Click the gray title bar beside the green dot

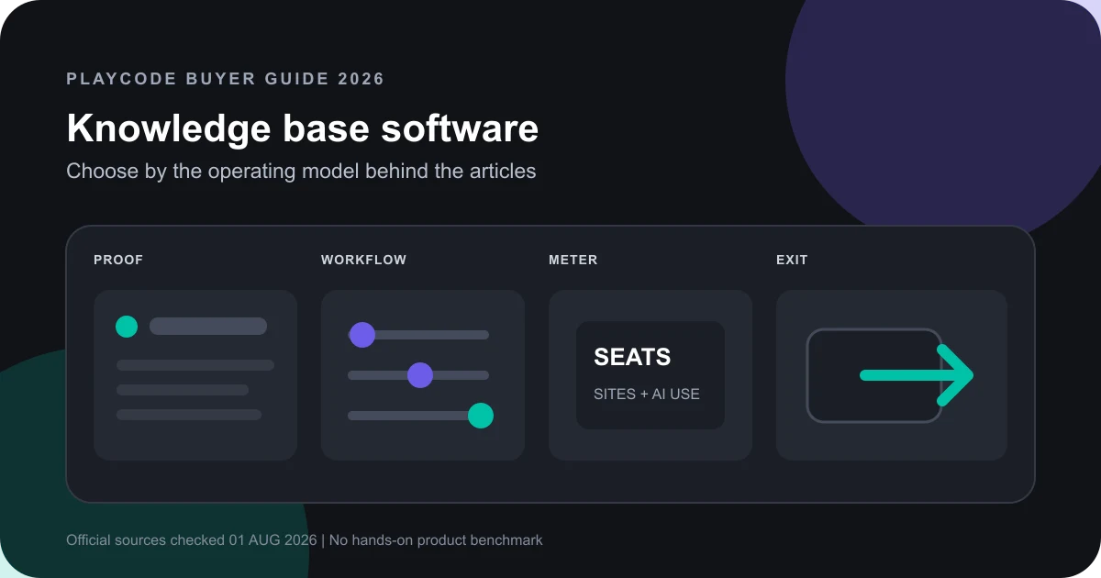tap(208, 326)
